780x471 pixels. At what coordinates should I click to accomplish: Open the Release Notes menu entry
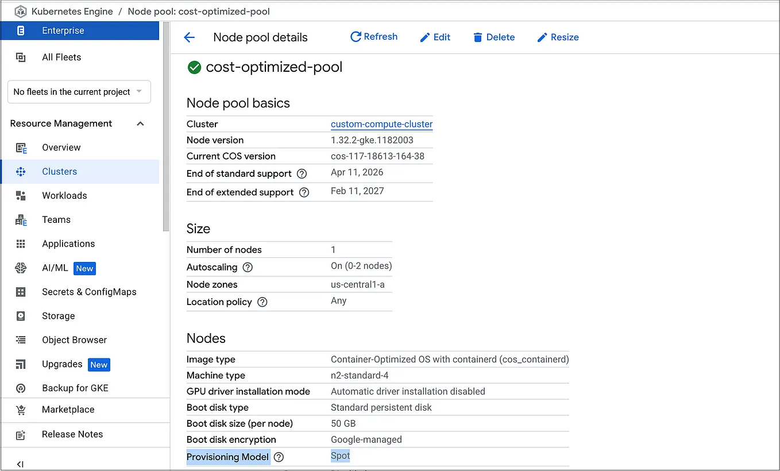click(x=72, y=434)
